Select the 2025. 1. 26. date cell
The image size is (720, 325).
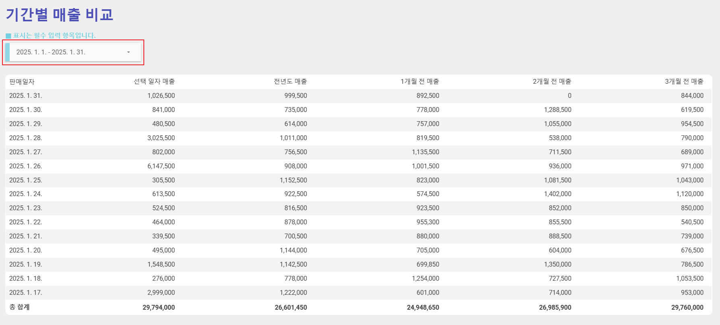[26, 166]
